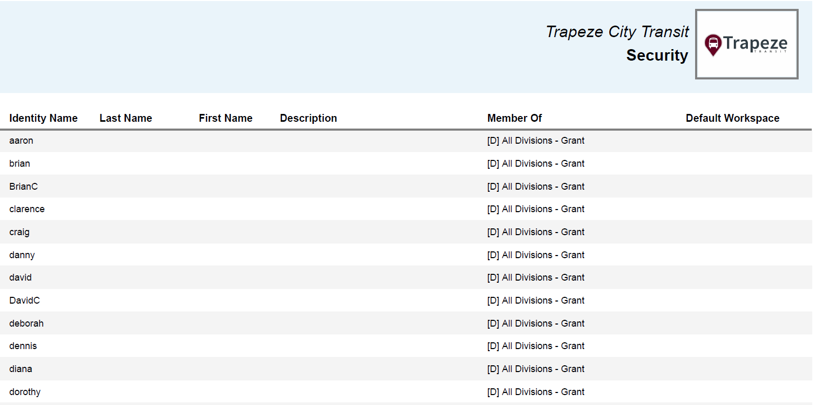818x405 pixels.
Task: Click the Trapeze City Transit heading
Action: pyautogui.click(x=617, y=32)
